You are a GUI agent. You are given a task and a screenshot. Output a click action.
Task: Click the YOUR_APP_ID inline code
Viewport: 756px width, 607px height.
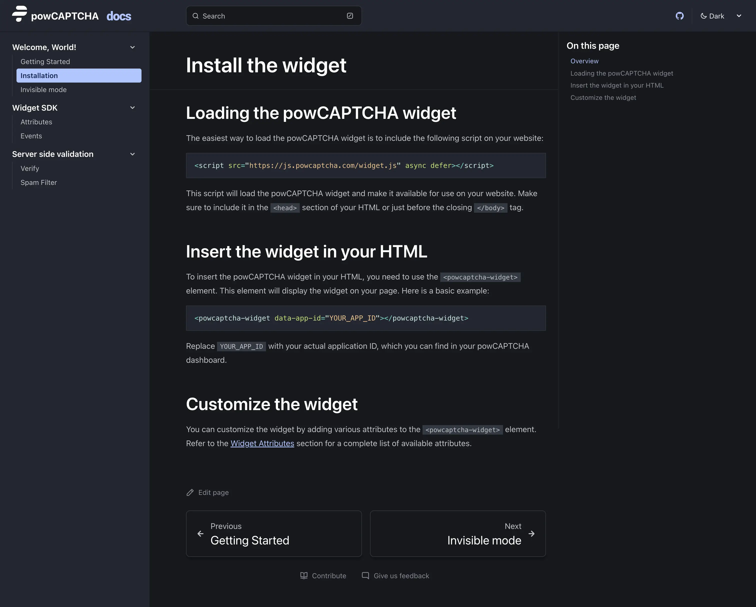click(x=241, y=346)
